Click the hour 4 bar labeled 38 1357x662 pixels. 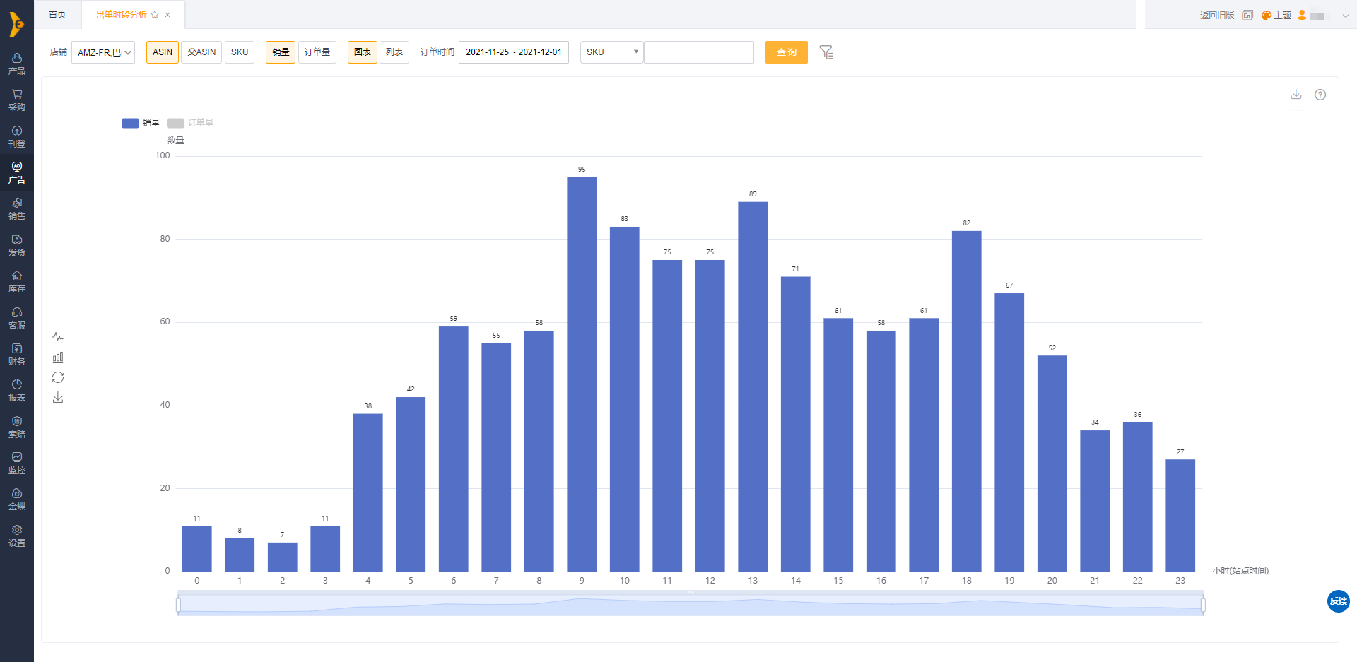click(x=368, y=492)
